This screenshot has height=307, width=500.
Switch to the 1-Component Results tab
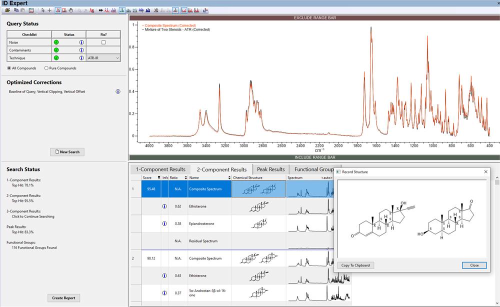pos(160,169)
